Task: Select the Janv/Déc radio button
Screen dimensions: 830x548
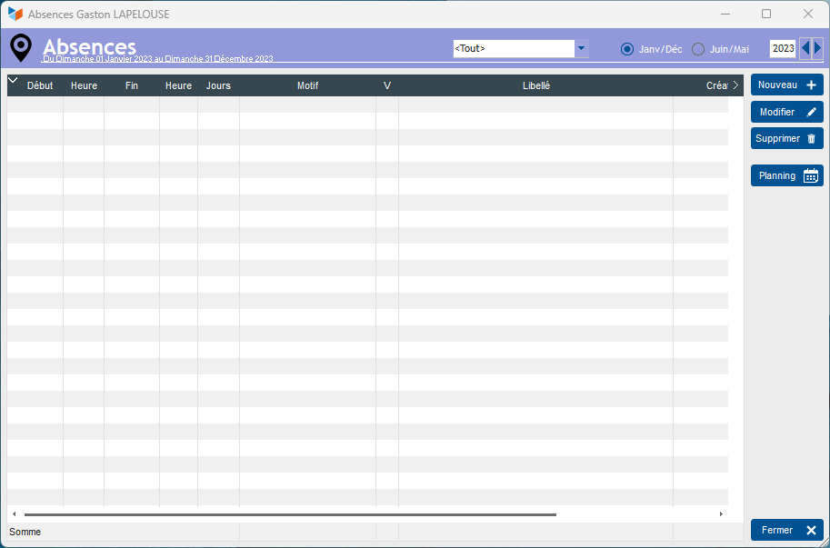Action: [627, 49]
